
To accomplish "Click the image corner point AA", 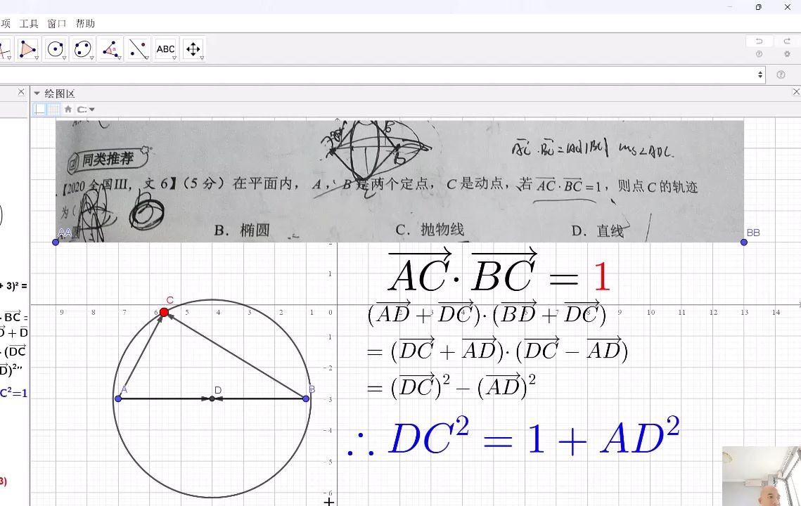I will click(56, 242).
